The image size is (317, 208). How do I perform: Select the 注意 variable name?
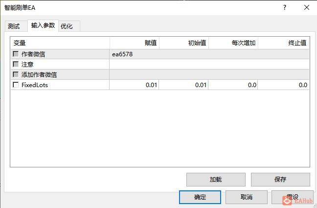coord(27,64)
